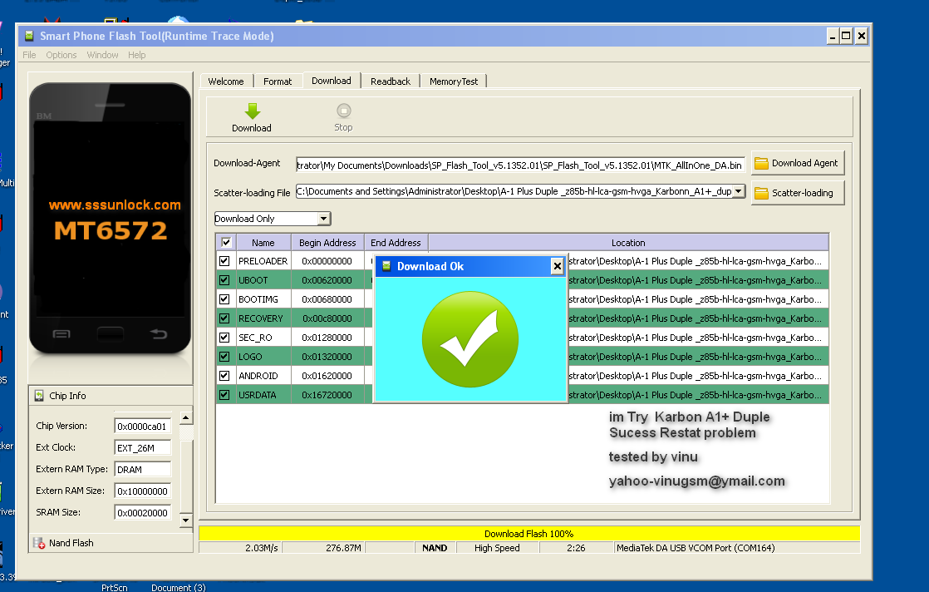
Task: Click the PrtScn desktop label
Action: point(115,587)
